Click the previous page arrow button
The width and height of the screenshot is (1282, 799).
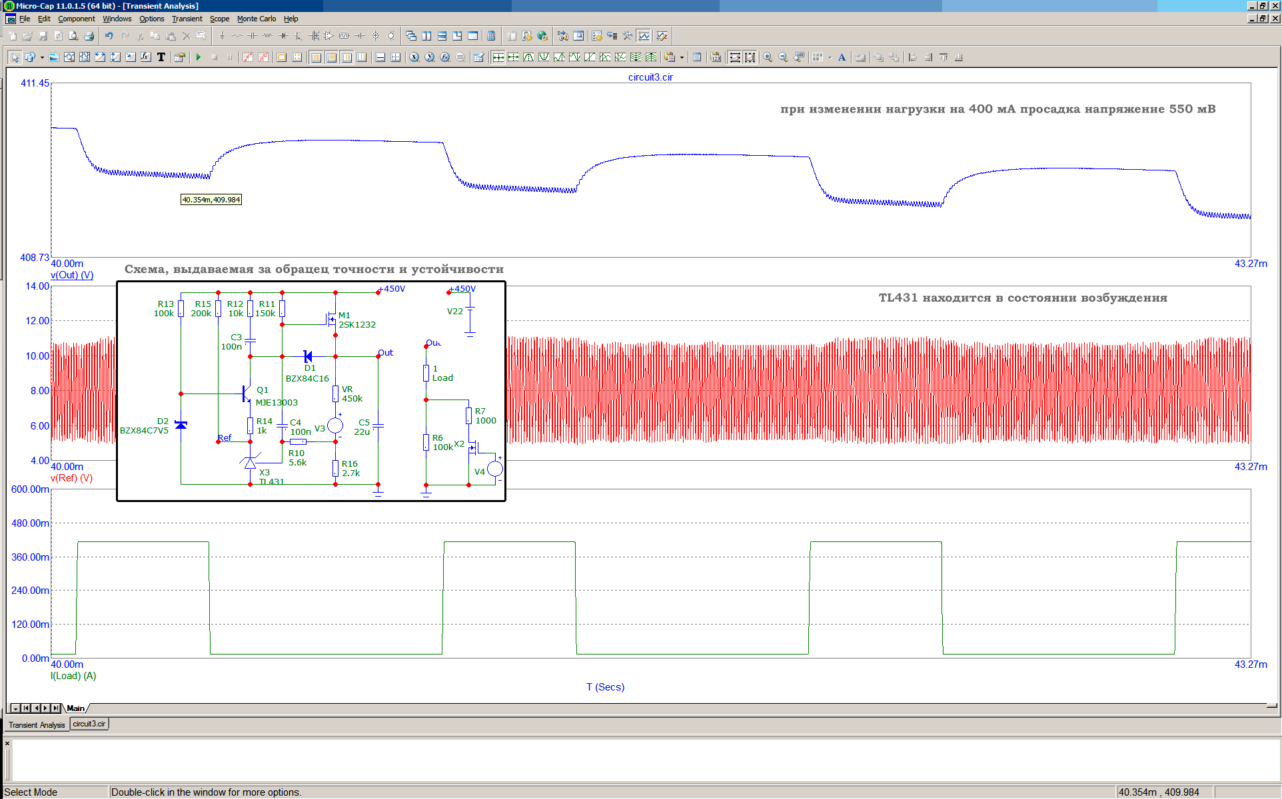[x=36, y=708]
